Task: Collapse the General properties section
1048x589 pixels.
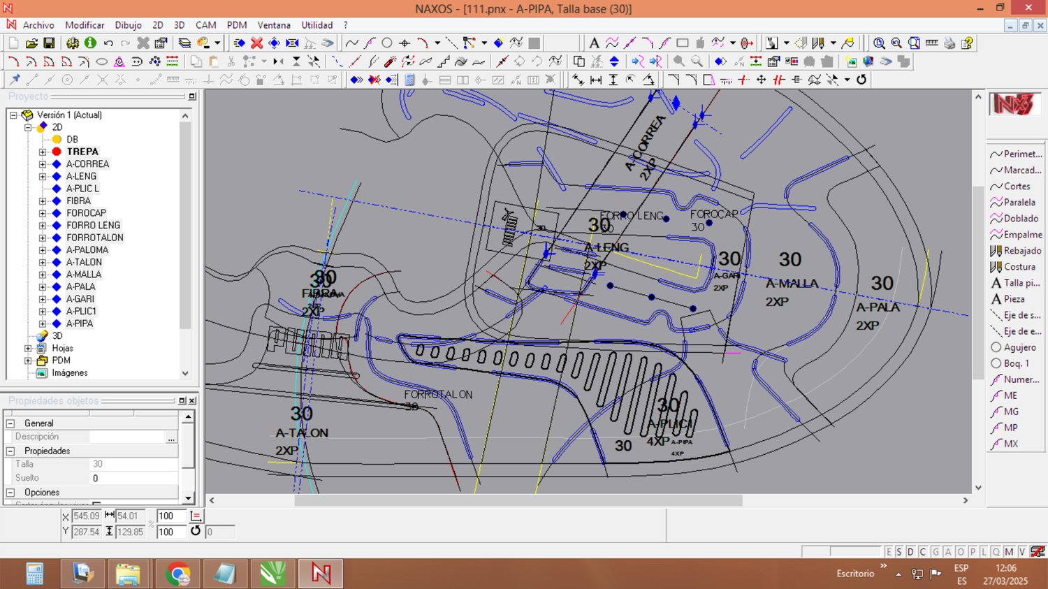Action: pos(10,423)
